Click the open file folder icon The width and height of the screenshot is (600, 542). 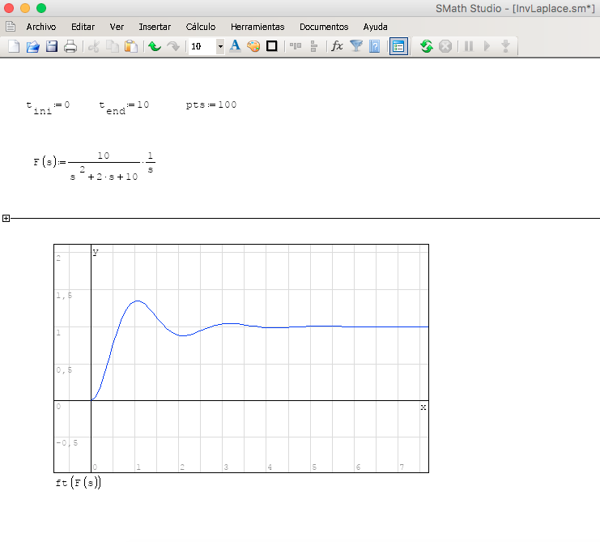[32, 46]
